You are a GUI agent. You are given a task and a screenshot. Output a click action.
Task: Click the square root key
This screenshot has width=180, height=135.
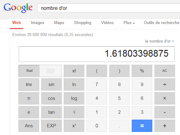coord(74,112)
